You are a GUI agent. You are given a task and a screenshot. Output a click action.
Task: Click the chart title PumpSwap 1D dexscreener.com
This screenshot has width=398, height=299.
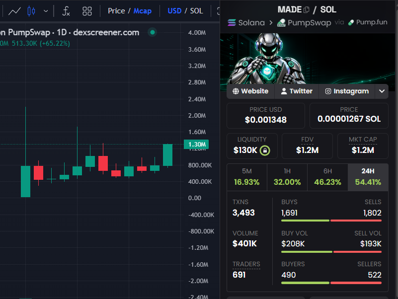(x=70, y=32)
